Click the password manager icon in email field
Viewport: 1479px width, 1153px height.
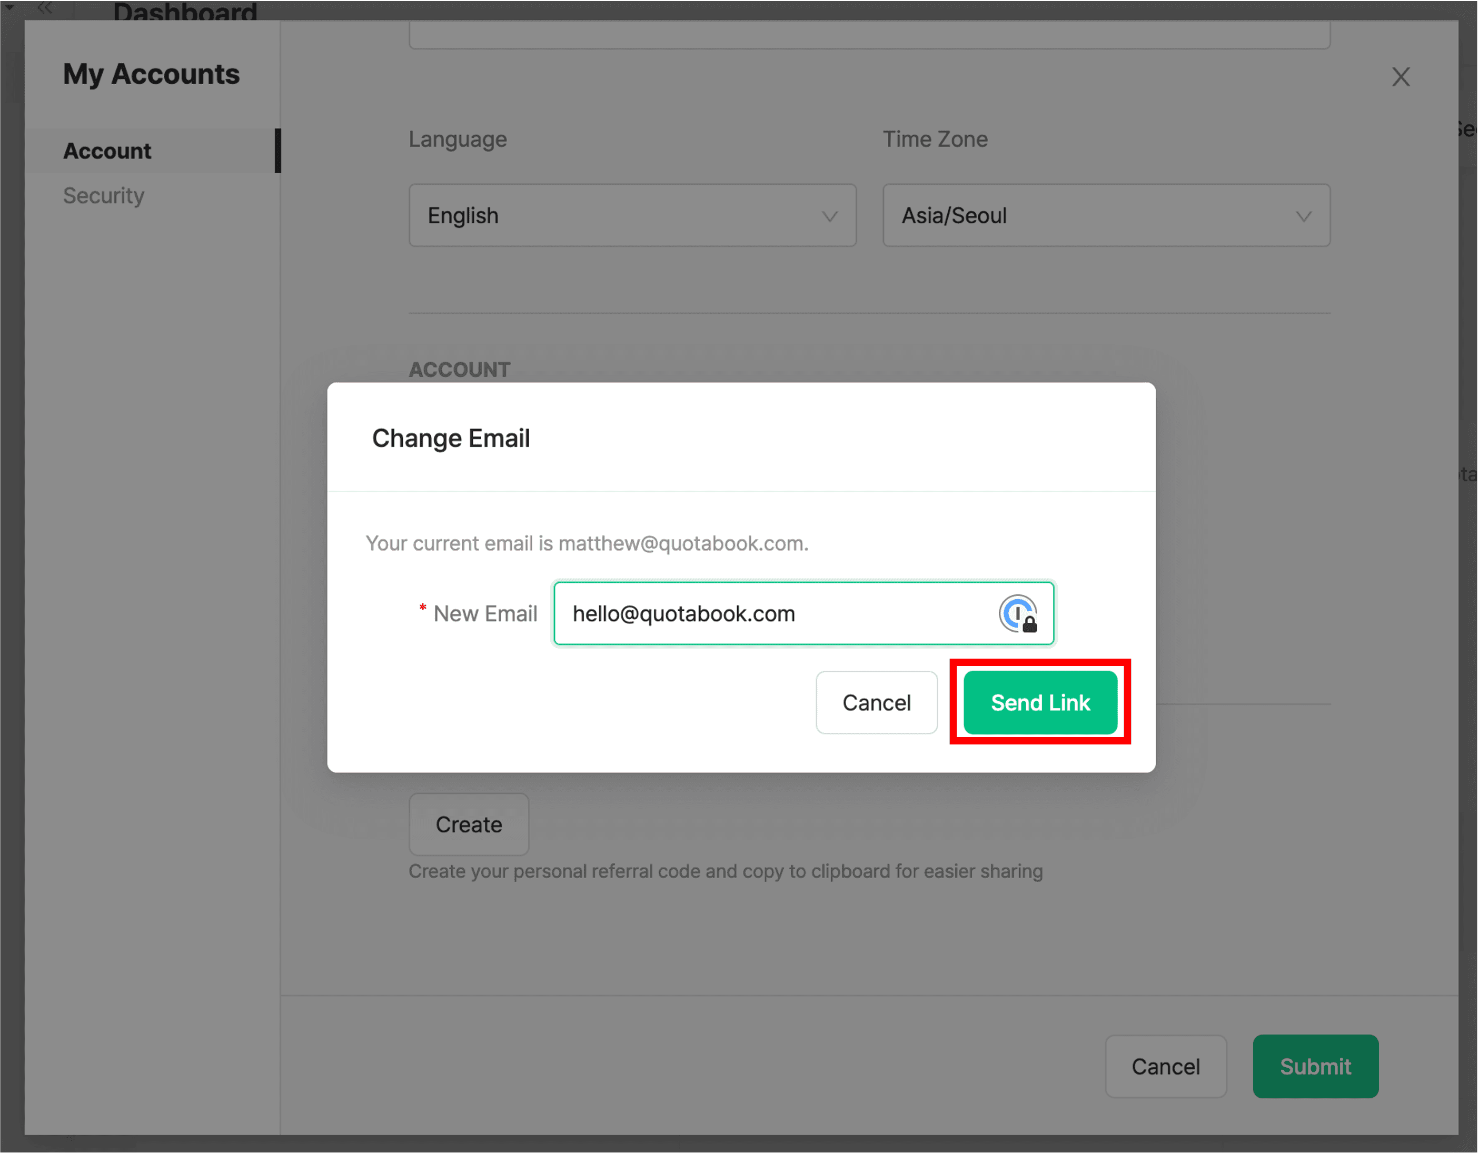[x=1018, y=613]
